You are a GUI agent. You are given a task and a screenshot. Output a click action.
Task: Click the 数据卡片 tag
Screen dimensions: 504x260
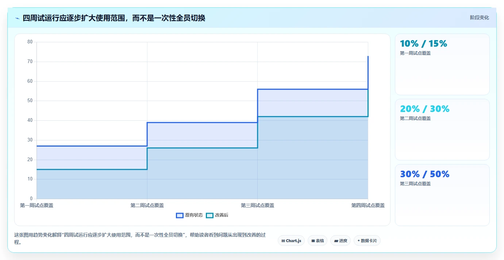(x=367, y=241)
